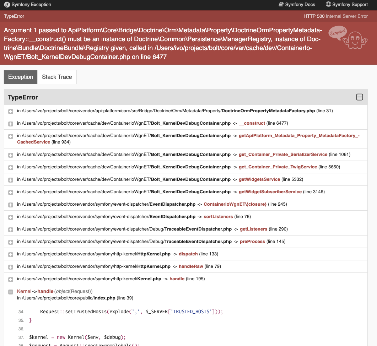This screenshot has width=377, height=346.
Task: Expand the handleRaw line 79 trace
Action: click(11, 267)
